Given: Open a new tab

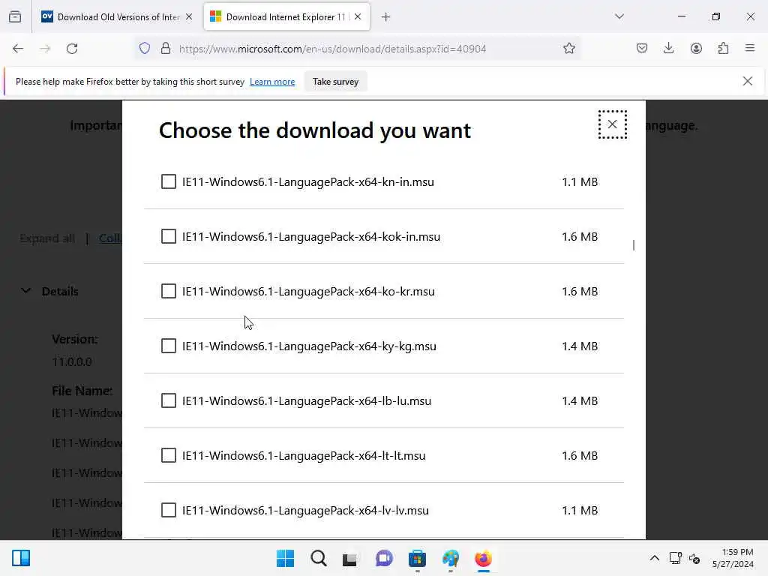Looking at the screenshot, I should (x=386, y=17).
